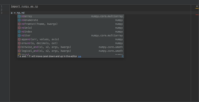The image size is (199, 102).
Task: Click the pi icon in completion popup footer
Action: pyautogui.click(x=122, y=56)
